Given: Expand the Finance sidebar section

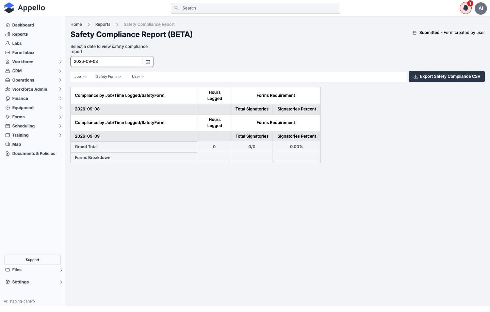Looking at the screenshot, I should click(x=33, y=99).
